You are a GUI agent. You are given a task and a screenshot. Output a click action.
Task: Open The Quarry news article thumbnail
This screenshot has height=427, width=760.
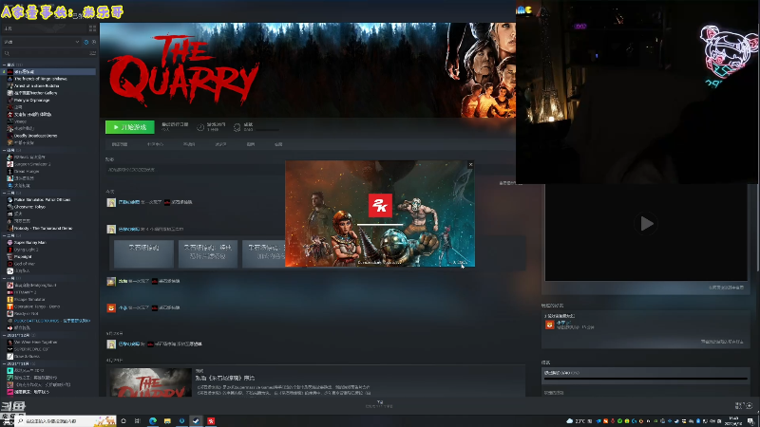[150, 382]
